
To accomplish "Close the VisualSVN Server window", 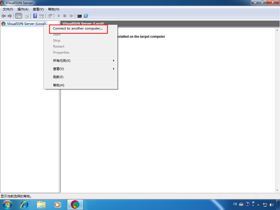I will point(273,3).
